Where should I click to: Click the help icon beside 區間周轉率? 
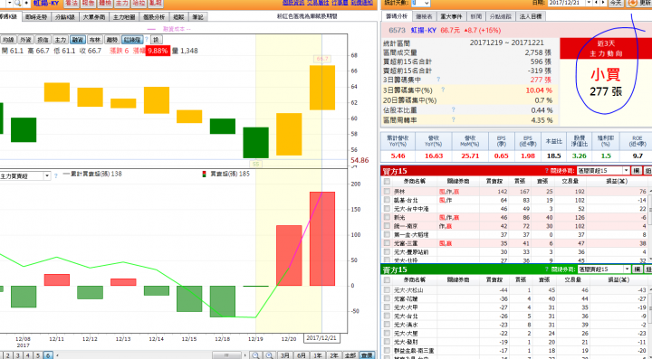point(454,119)
